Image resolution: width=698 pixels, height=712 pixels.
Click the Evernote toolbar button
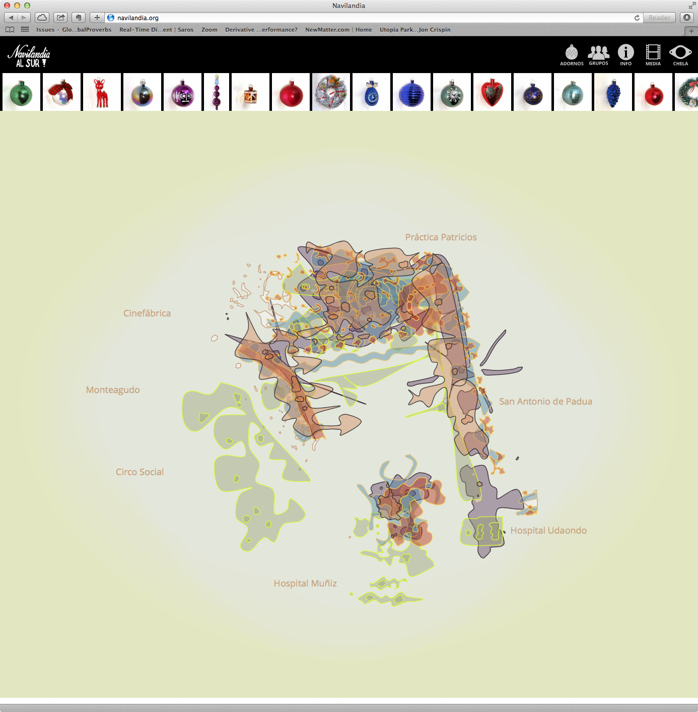point(78,18)
